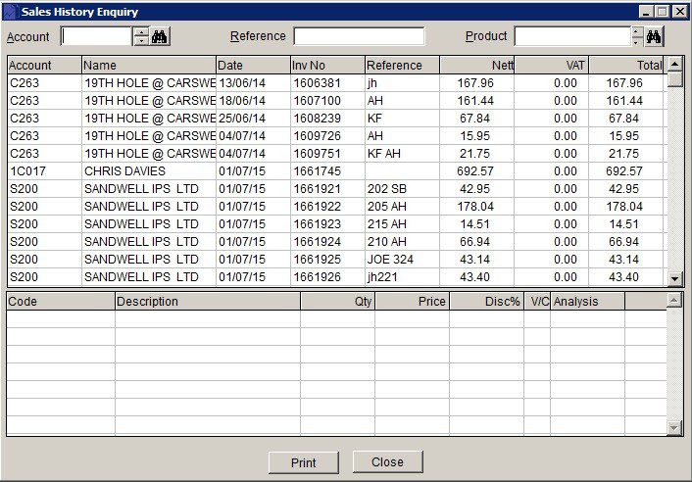
Task: Sort by the Account column header
Action: pyautogui.click(x=44, y=66)
